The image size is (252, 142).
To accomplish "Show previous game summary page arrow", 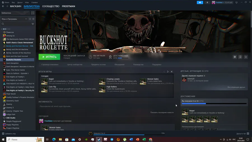I will tap(164, 72).
